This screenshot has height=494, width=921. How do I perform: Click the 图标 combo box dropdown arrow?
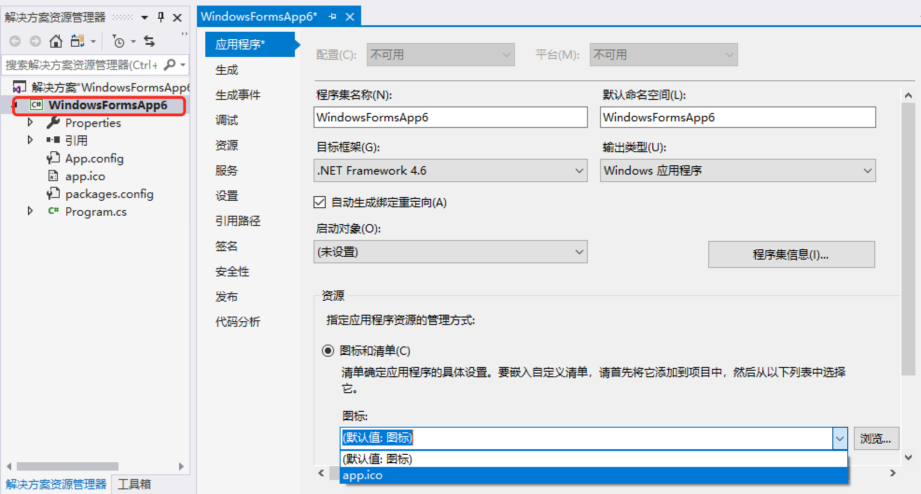coord(840,438)
